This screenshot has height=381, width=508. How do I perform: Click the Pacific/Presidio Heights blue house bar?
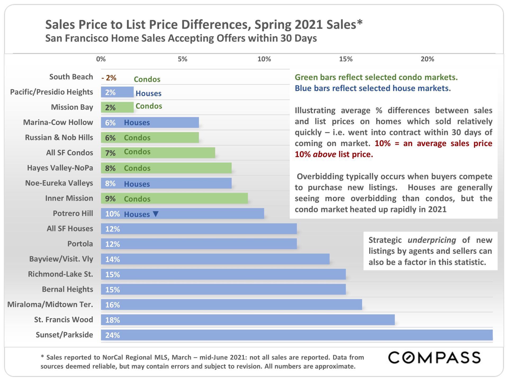(117, 92)
